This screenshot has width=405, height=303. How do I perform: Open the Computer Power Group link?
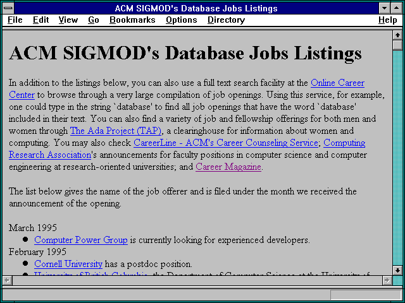click(81, 240)
